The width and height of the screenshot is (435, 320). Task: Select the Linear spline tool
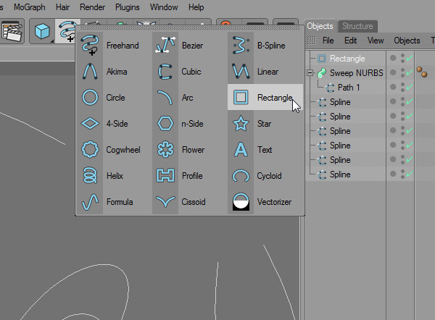pyautogui.click(x=265, y=72)
